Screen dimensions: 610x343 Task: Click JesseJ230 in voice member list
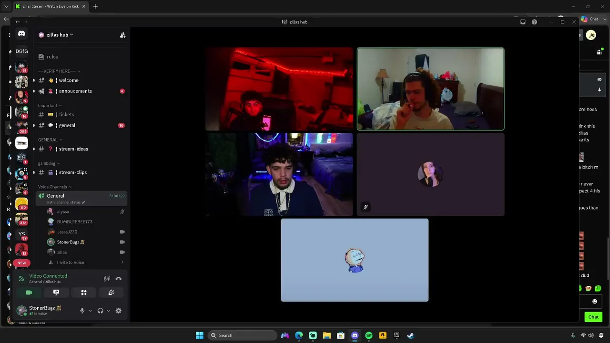(86, 232)
